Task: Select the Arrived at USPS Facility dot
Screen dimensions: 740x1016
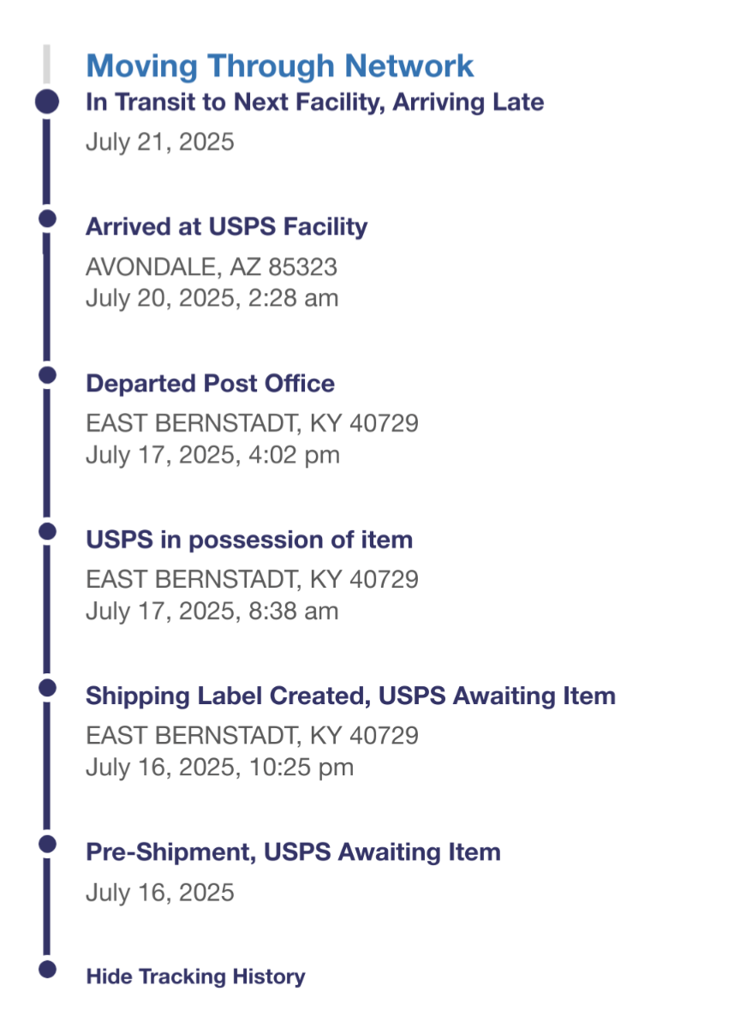Action: tap(46, 219)
